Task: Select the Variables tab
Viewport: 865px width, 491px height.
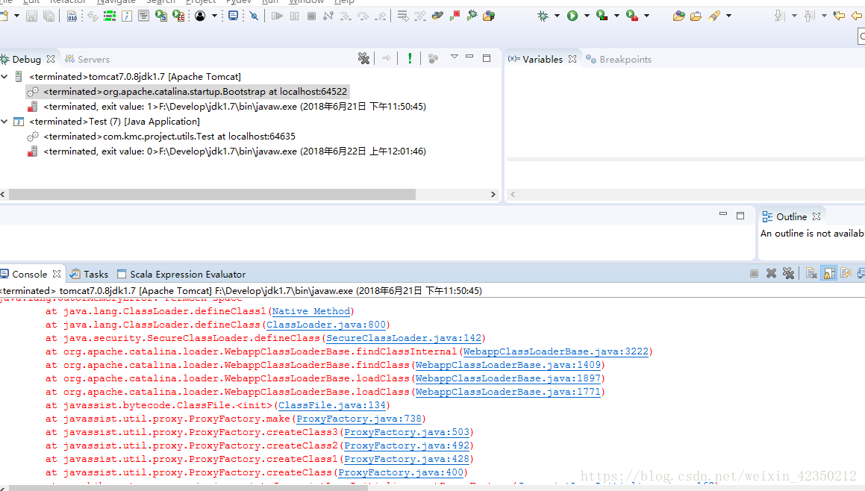Action: (536, 59)
